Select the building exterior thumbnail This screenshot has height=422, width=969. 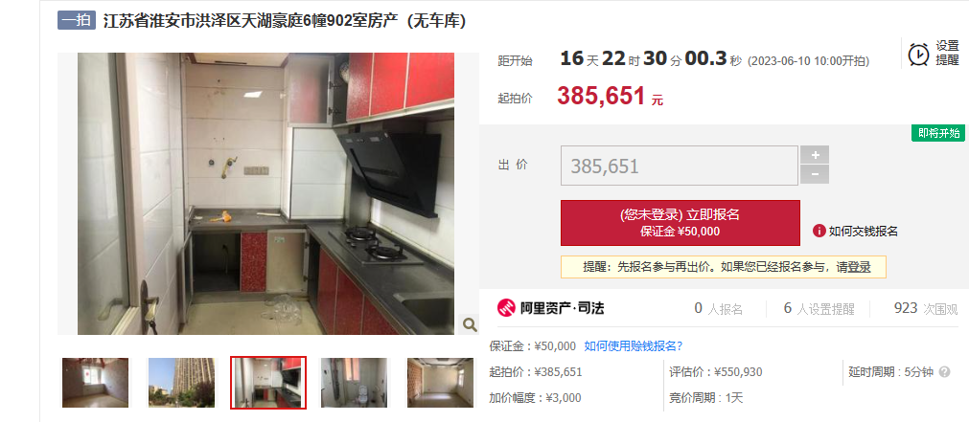(182, 383)
